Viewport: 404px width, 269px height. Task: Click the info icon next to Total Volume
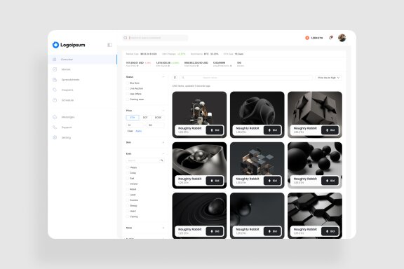(198, 66)
